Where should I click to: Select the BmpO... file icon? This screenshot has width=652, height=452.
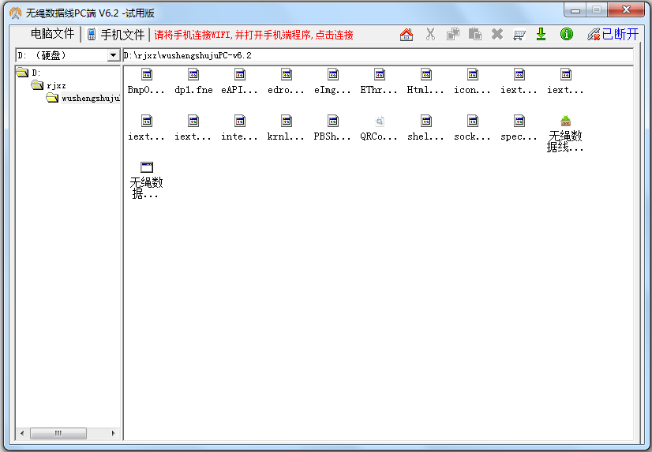point(146,81)
